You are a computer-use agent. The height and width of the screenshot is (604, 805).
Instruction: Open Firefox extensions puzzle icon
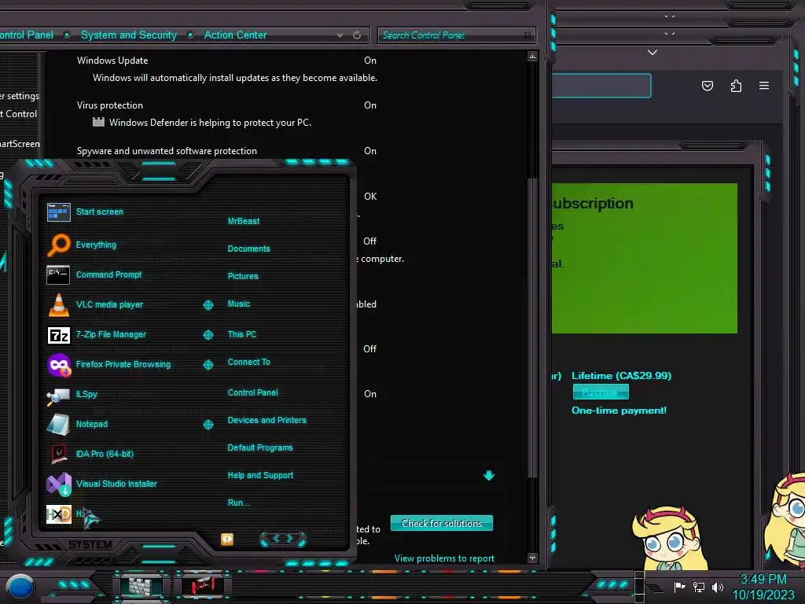(736, 86)
